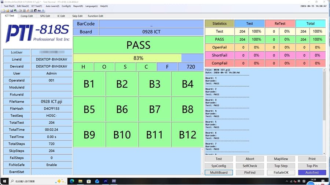The image size is (330, 185).
Task: Toggle the C test sequence cell
Action: pos(146,67)
